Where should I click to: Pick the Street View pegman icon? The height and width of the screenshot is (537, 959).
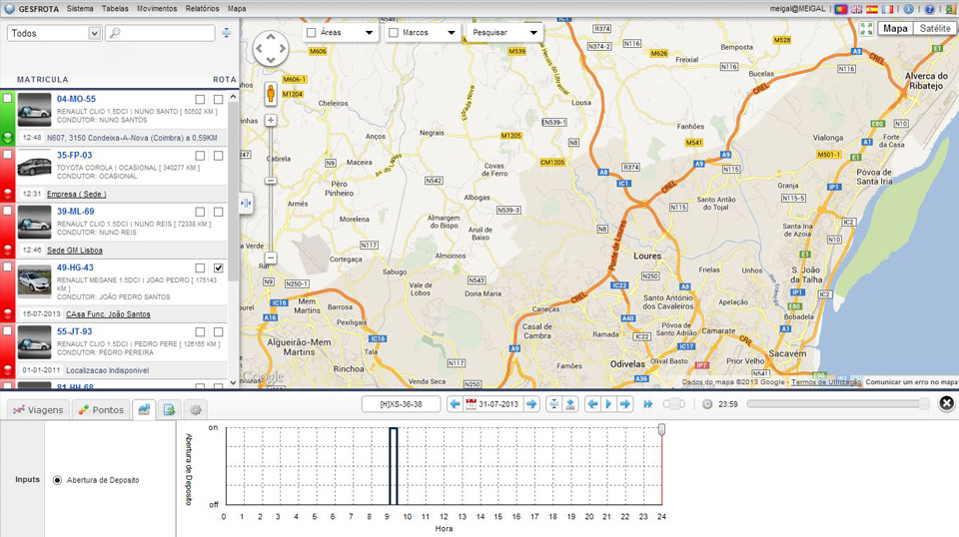tap(271, 94)
